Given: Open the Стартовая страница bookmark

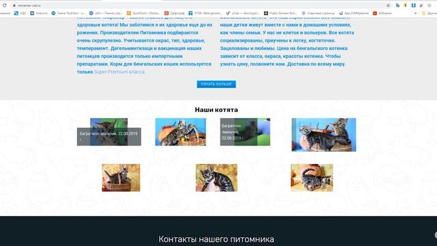Looking at the screenshot, I should 318,13.
